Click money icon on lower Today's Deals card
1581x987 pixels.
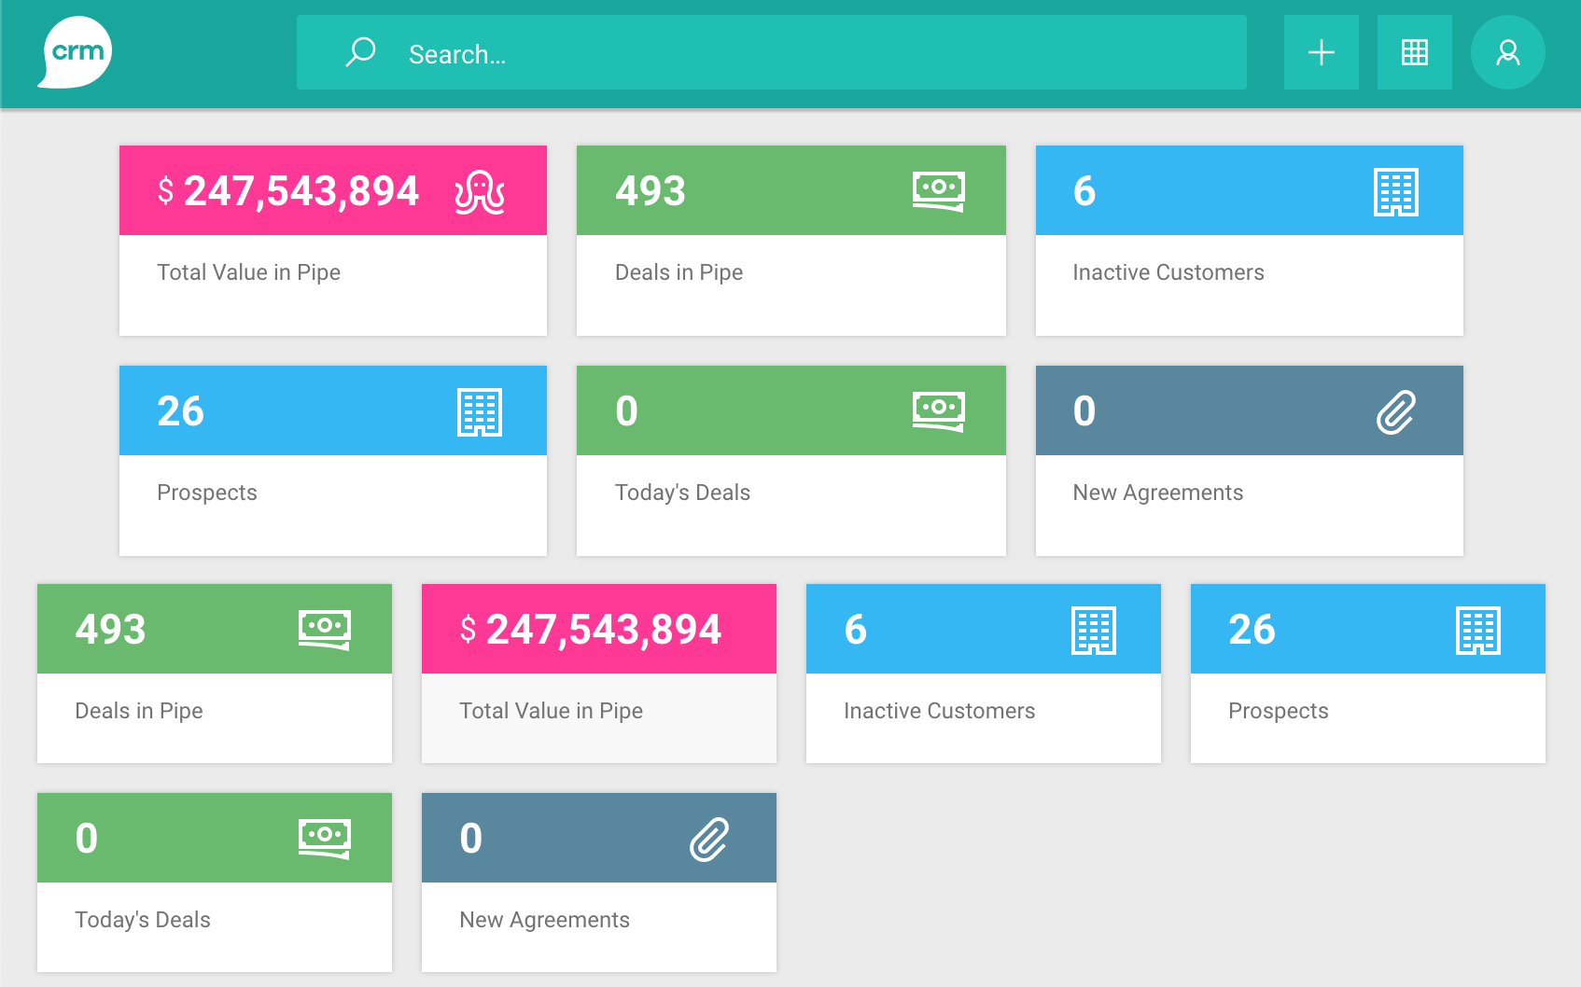pyautogui.click(x=324, y=839)
